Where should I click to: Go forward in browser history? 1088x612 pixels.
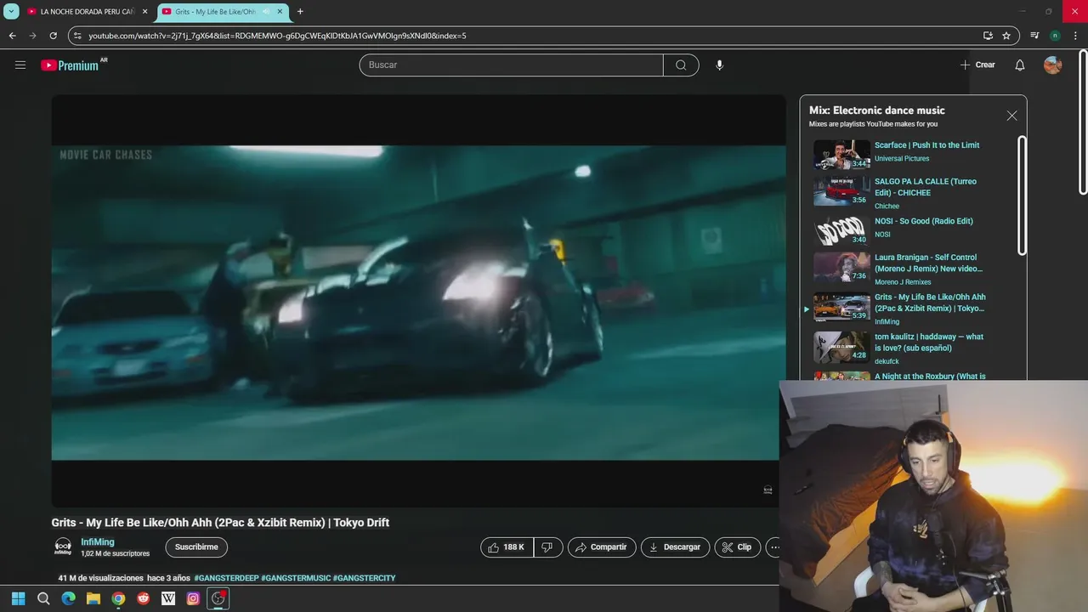click(x=32, y=36)
